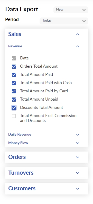
Task: Open the Turnovers section header
Action: pyautogui.click(x=47, y=173)
